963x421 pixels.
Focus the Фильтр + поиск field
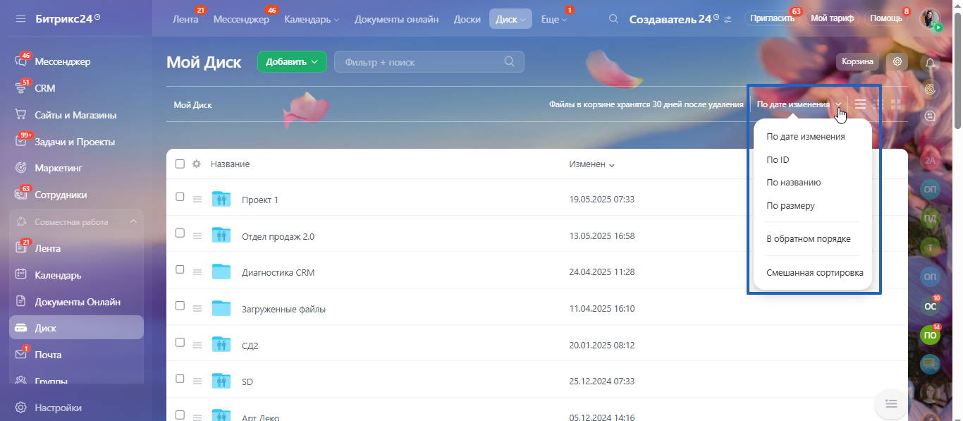coord(429,62)
